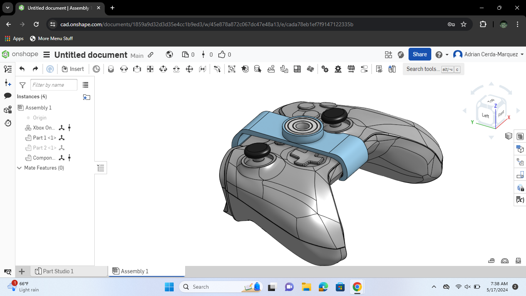
Task: Select the Planar mate tool
Action: (150, 69)
